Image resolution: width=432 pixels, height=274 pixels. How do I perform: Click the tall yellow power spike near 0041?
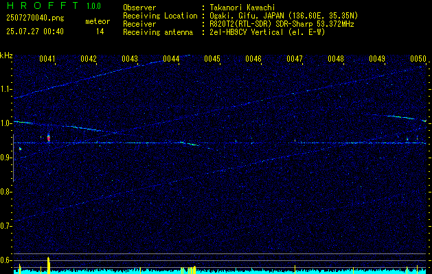pyautogui.click(x=49, y=265)
